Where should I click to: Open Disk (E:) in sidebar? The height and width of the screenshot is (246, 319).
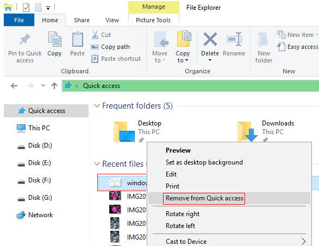[34, 163]
